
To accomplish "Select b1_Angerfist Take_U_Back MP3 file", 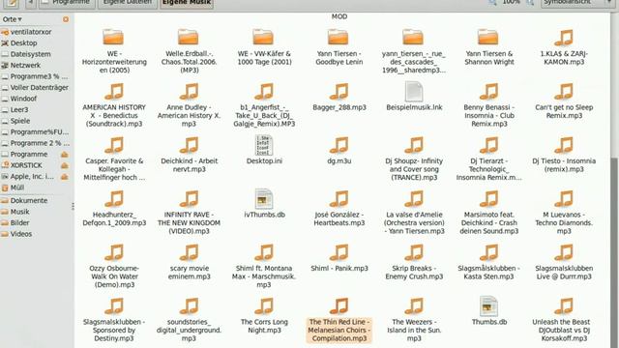I will 264,104.
